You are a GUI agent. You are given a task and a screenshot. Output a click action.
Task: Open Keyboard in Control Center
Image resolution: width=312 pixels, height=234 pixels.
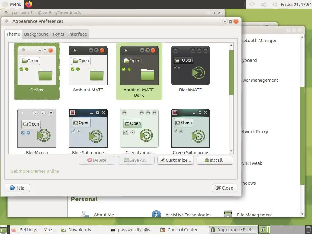coord(249,60)
